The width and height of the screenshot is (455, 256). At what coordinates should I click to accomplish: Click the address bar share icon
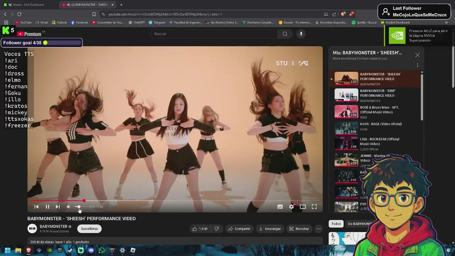coord(334,14)
